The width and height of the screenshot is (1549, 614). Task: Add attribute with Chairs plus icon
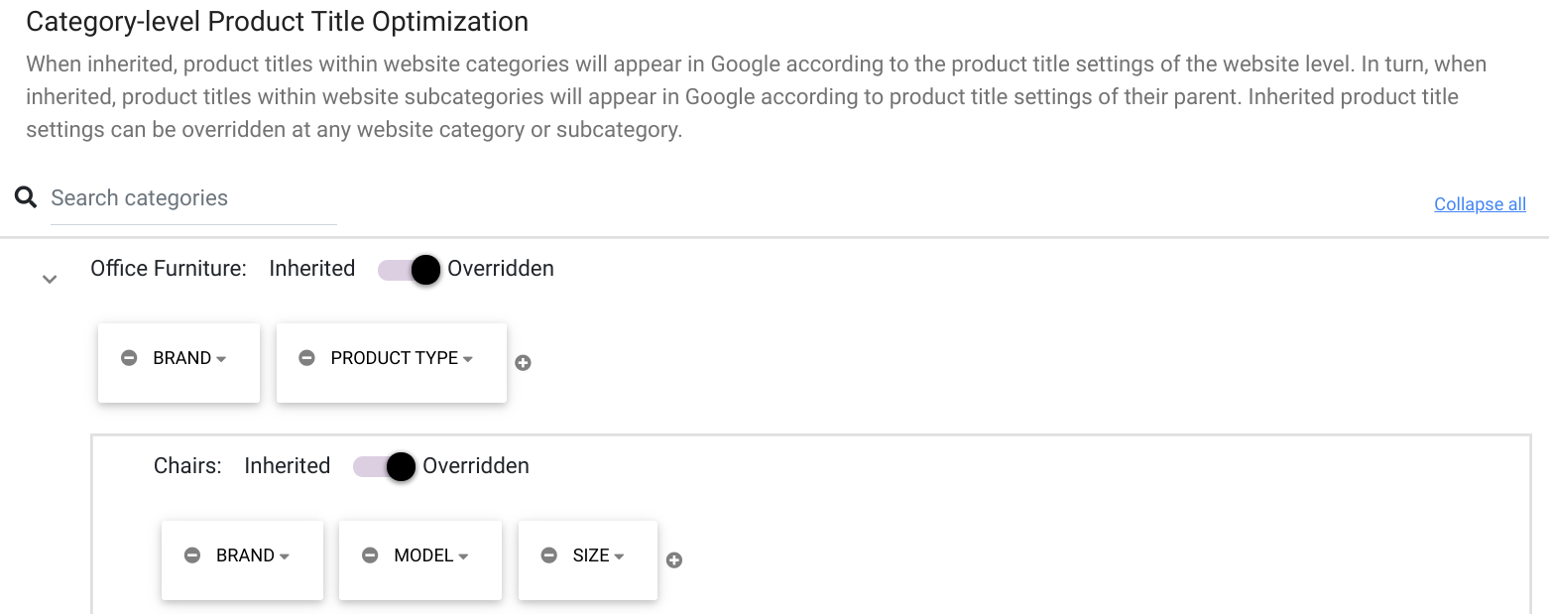(x=674, y=560)
